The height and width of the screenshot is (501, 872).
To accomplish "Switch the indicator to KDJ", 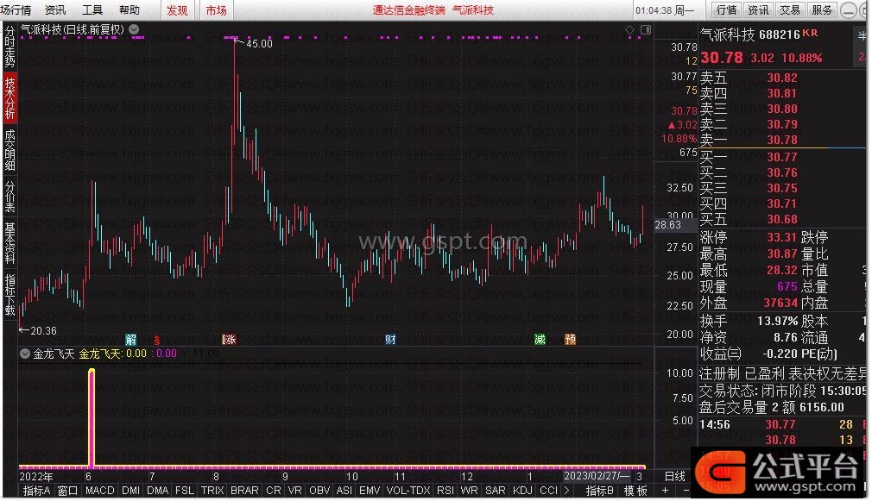I will coord(522,491).
